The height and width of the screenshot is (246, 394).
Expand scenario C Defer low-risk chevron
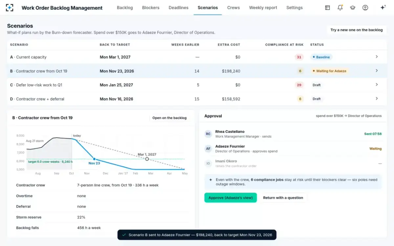point(377,85)
